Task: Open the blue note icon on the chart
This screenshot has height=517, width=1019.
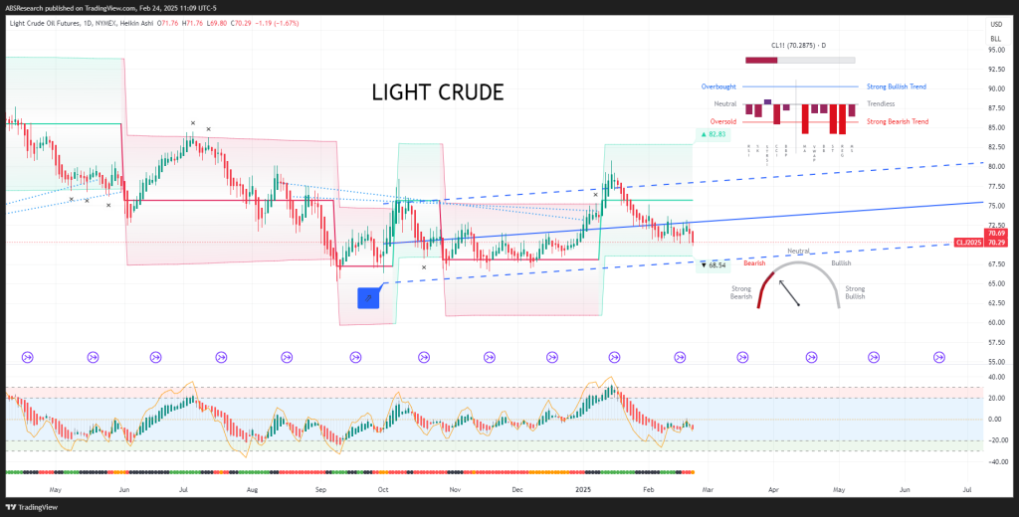Action: pyautogui.click(x=368, y=298)
